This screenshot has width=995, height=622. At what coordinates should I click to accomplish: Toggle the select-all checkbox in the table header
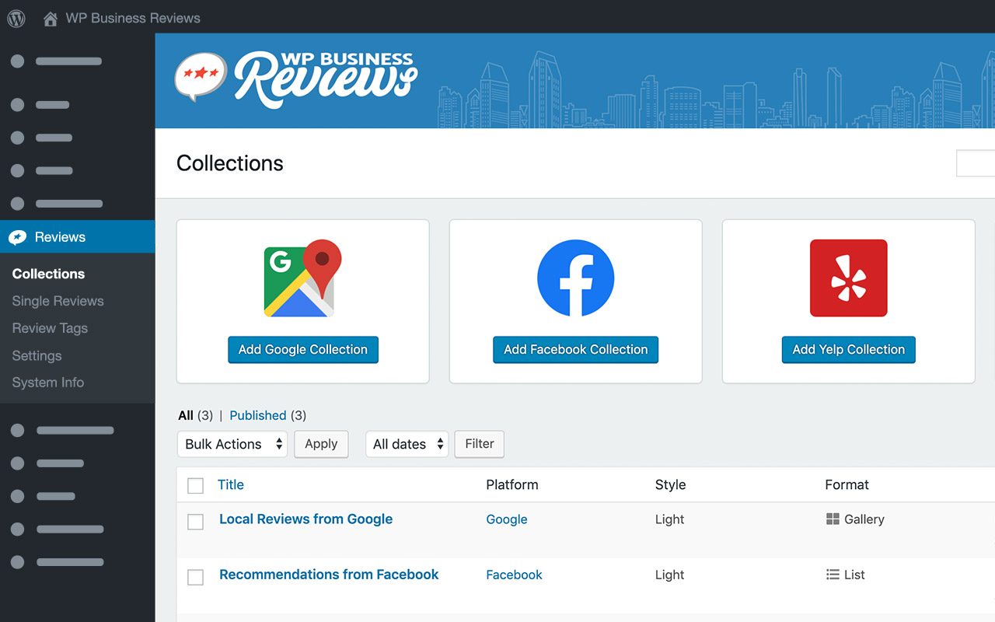pos(195,485)
